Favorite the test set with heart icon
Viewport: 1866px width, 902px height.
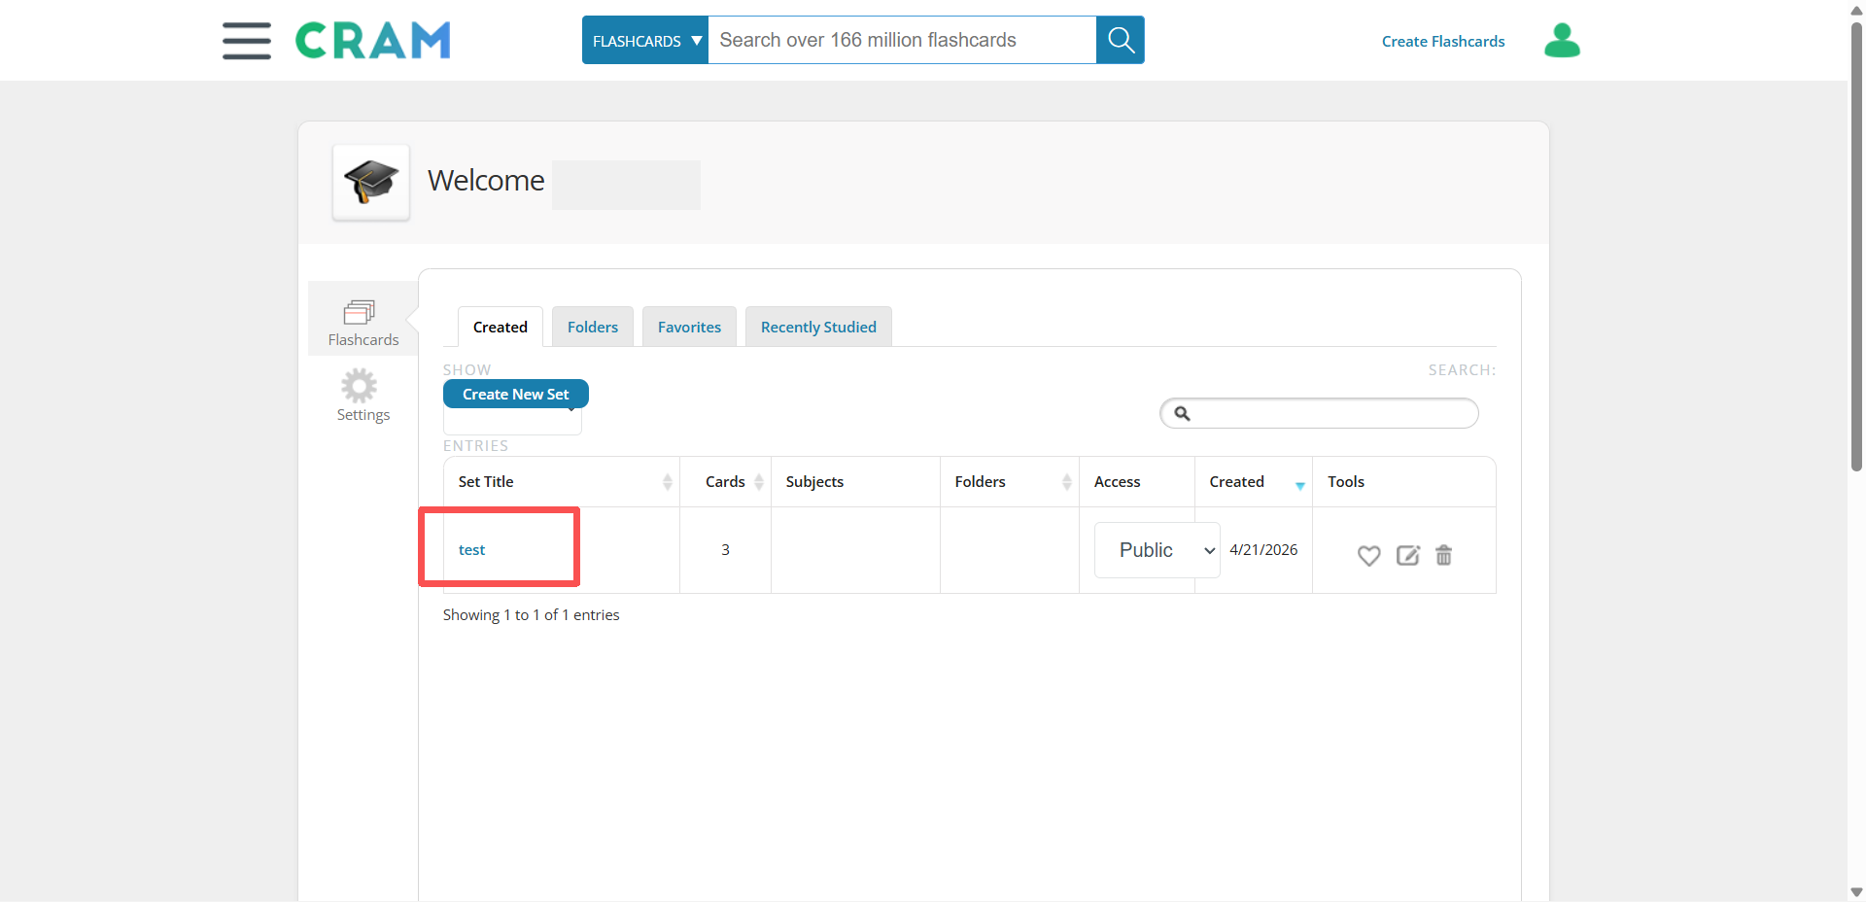(1368, 555)
